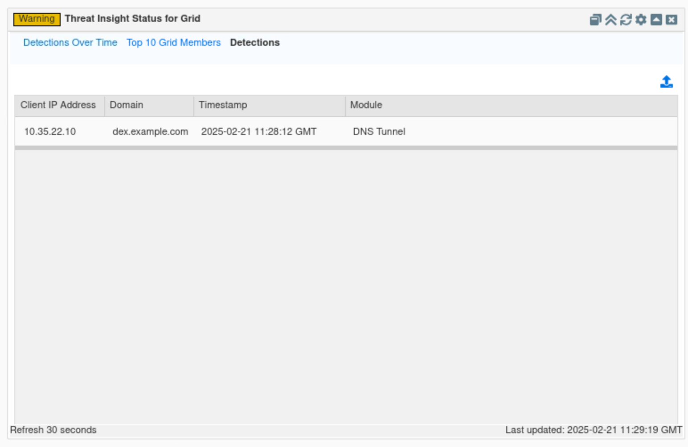Collapse widget using the up-arrow box icon
Image resolution: width=688 pixels, height=447 pixels.
tap(656, 20)
